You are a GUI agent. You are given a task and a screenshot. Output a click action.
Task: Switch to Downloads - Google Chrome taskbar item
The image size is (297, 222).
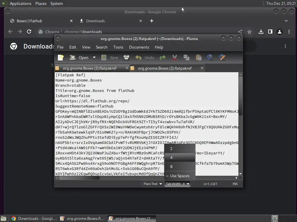(x=34, y=219)
